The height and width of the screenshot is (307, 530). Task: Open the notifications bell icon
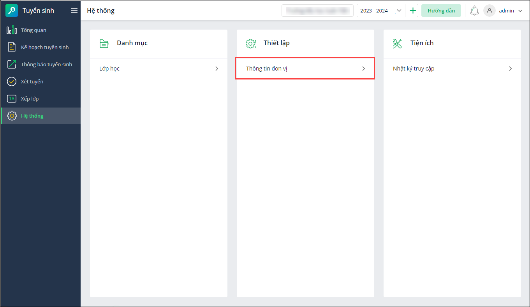point(474,11)
